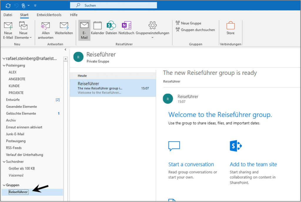Click Neue Gruppe in ribbon
The image size is (301, 202).
[x=188, y=23]
